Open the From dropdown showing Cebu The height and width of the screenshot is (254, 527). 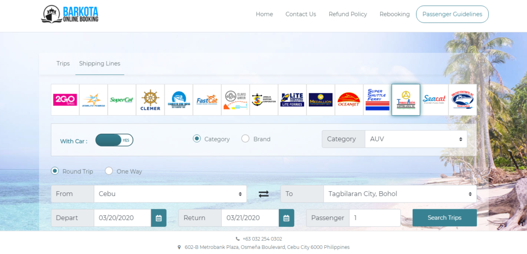coord(170,194)
